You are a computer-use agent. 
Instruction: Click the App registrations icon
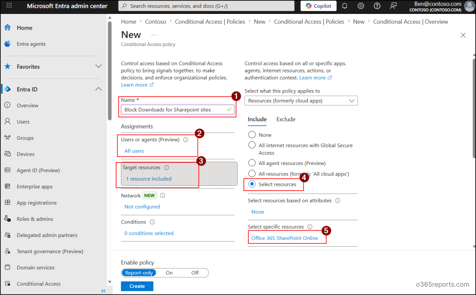pyautogui.click(x=7, y=203)
